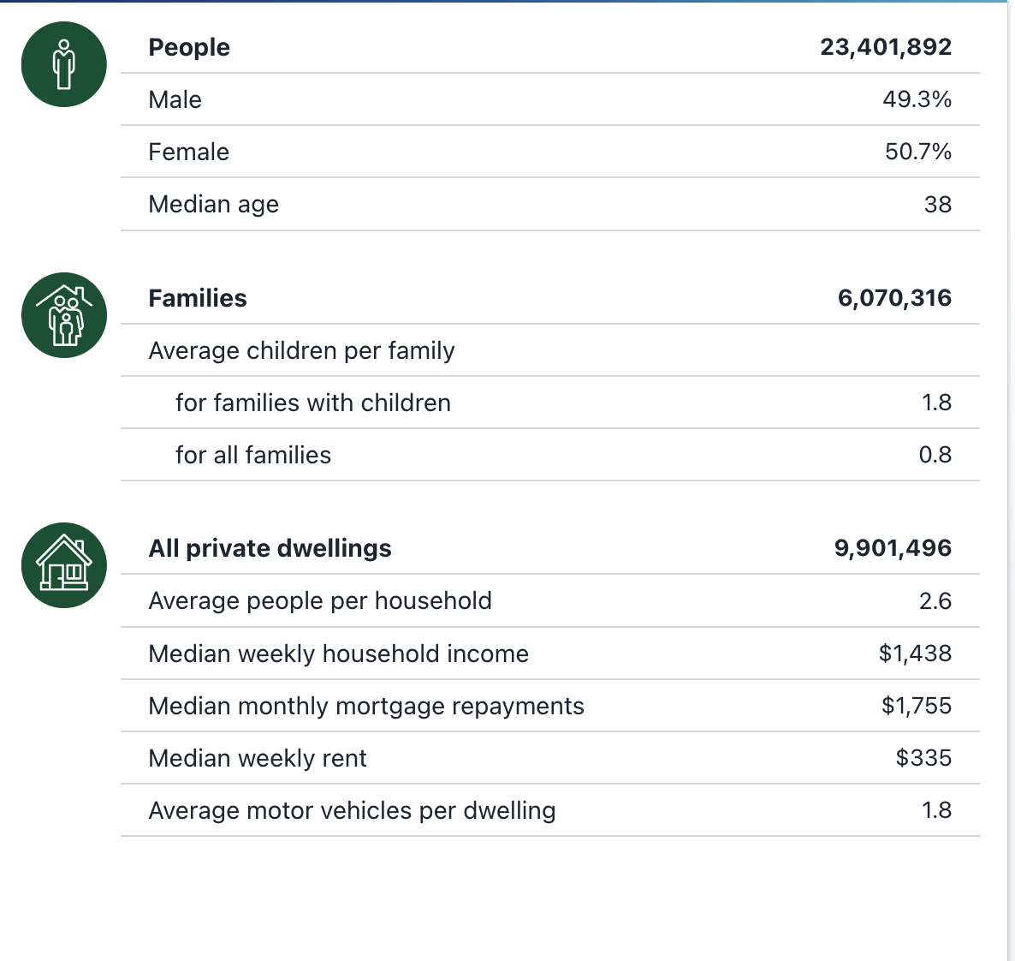Click 'Average children per family' label
Viewport: 1015px width, 961px height.
pos(301,351)
